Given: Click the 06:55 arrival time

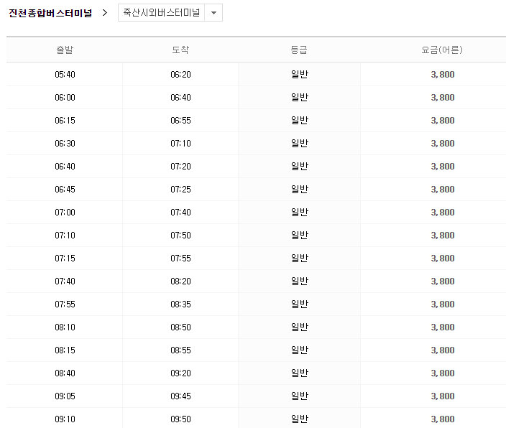Looking at the screenshot, I should click(x=180, y=121).
